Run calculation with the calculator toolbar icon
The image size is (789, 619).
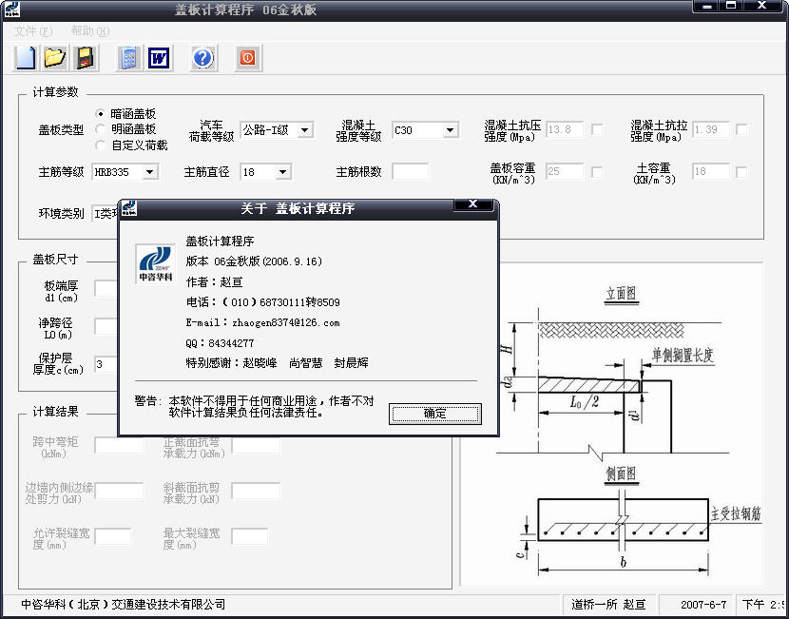click(129, 58)
